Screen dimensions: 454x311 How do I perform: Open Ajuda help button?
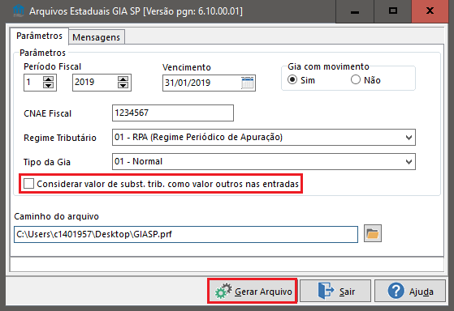pyautogui.click(x=410, y=291)
